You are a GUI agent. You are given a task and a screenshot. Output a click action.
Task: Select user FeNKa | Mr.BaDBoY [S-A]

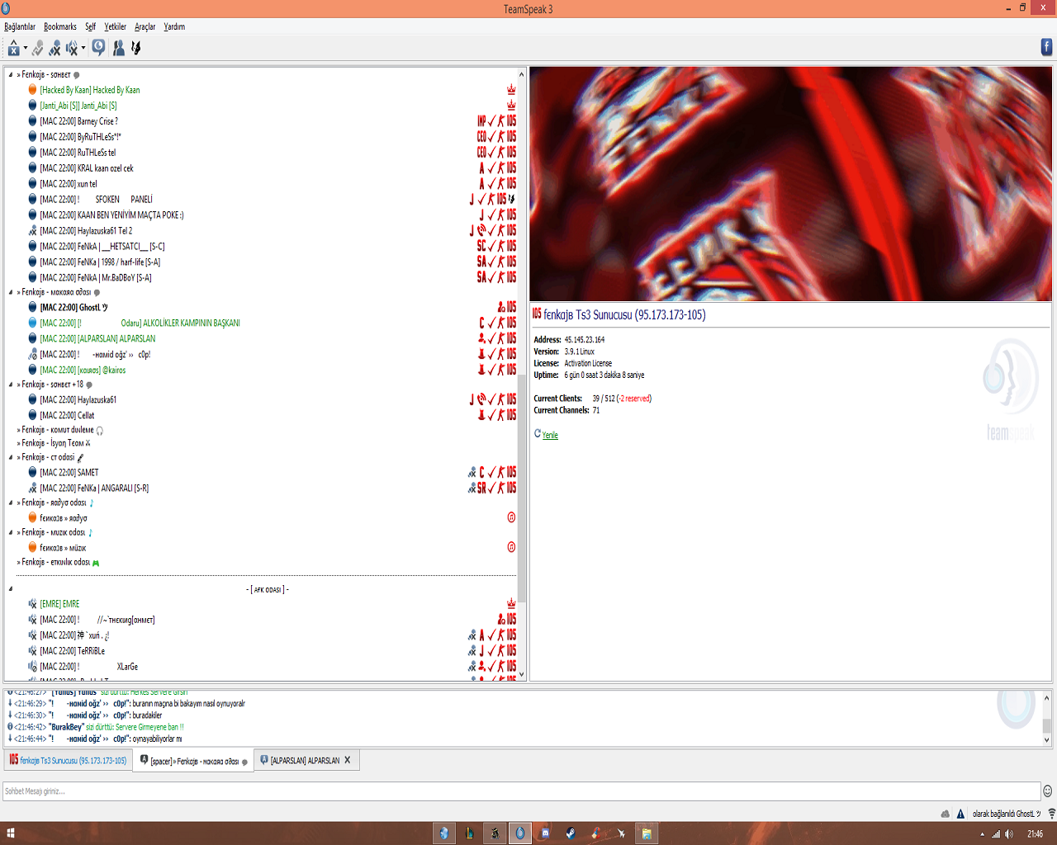pos(96,278)
